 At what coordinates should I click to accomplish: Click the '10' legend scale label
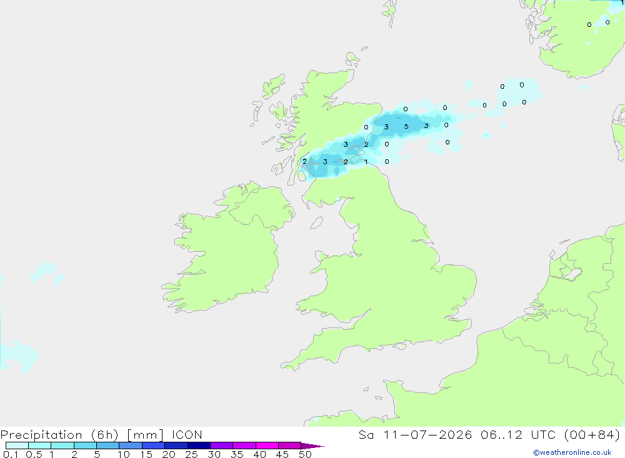124,454
